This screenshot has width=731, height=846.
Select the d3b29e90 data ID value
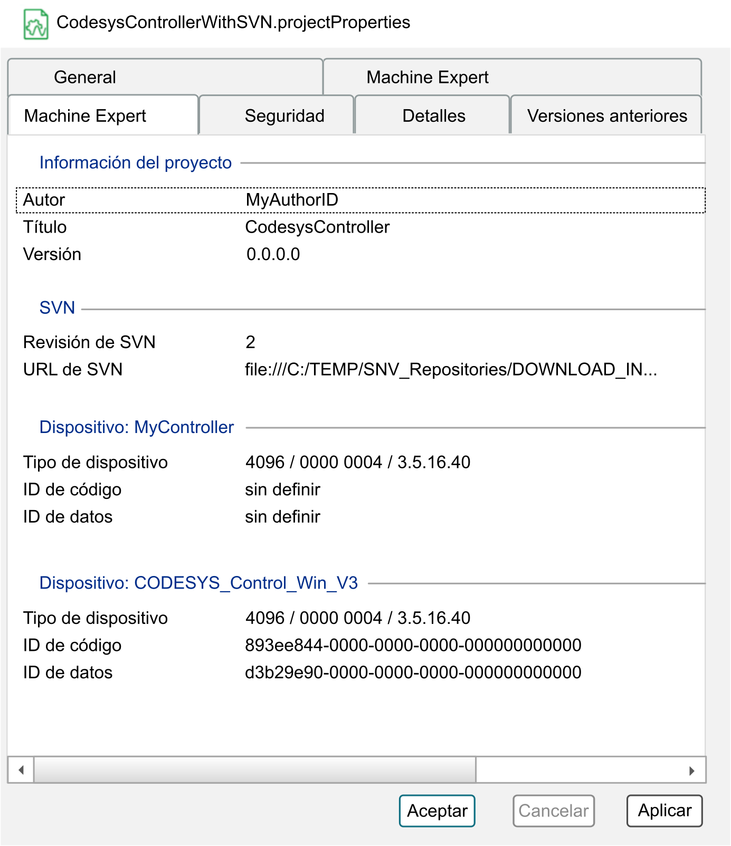tap(413, 672)
